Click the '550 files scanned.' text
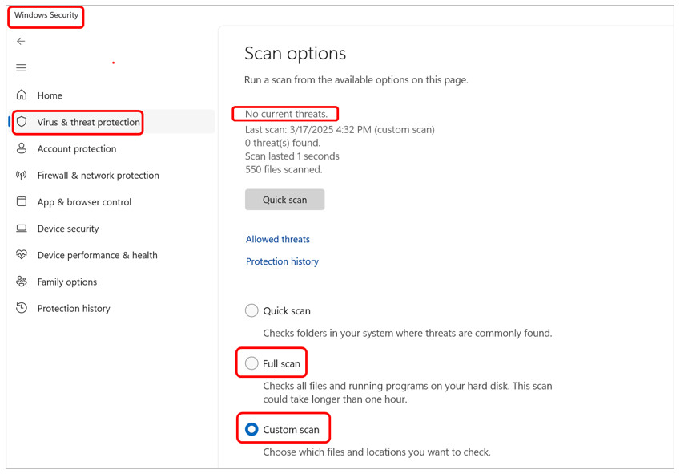Image resolution: width=680 pixels, height=474 pixels. pyautogui.click(x=284, y=170)
